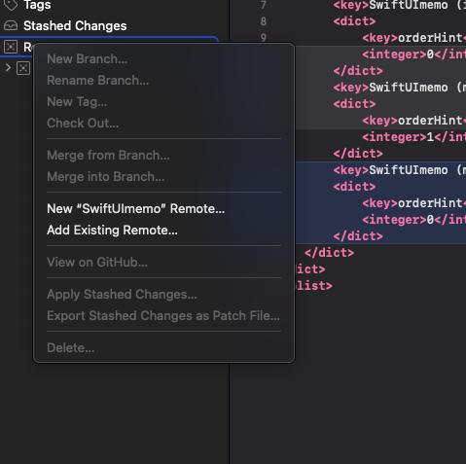This screenshot has height=464, width=466.
Task: Select Stashed Changes in the sidebar
Action: tap(75, 26)
